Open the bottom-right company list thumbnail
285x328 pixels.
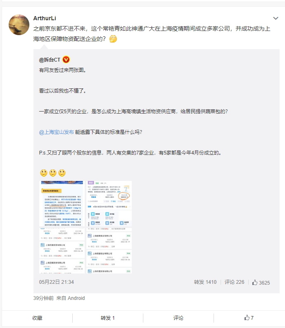(109, 251)
